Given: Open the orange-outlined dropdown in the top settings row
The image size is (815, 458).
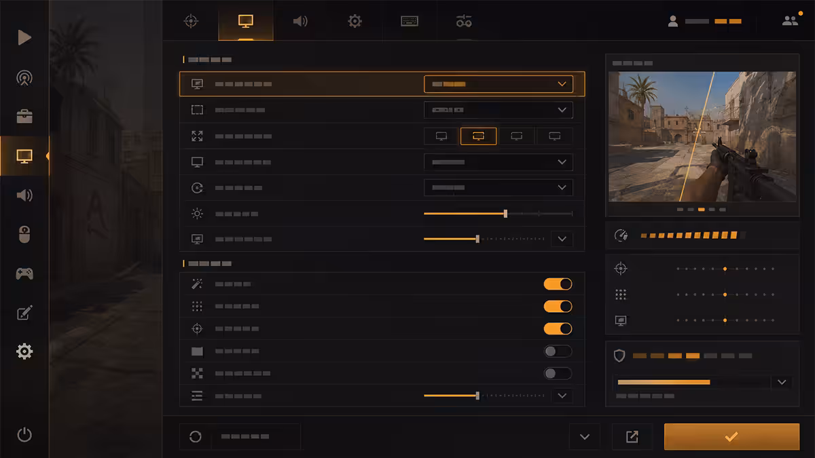Looking at the screenshot, I should 499,84.
